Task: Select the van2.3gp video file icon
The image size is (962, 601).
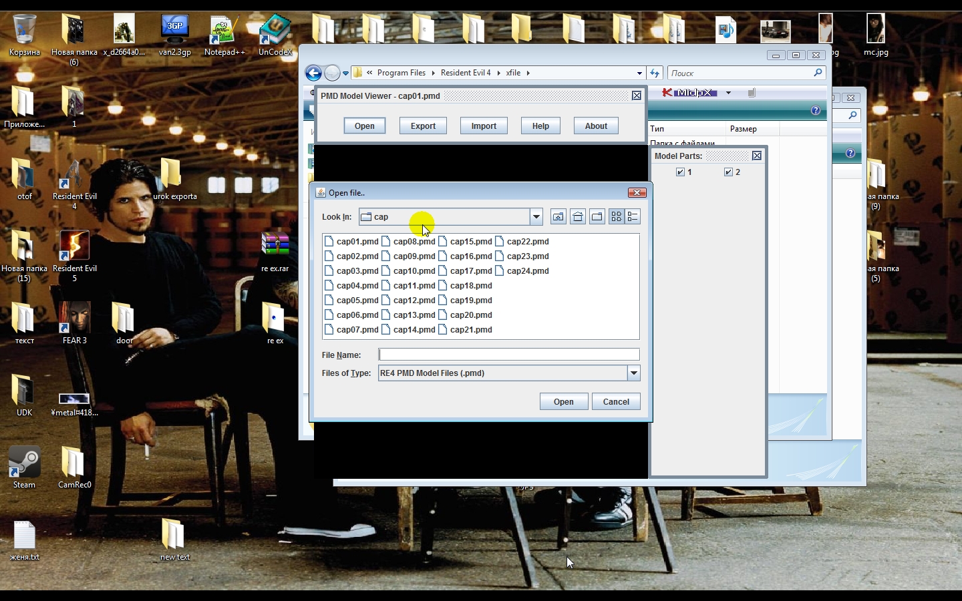Action: coord(175,35)
